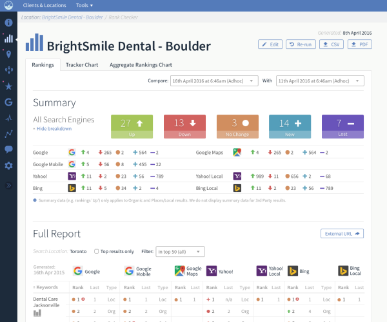Image resolution: width=387 pixels, height=322 pixels.
Task: Click Dental Care Jacksonville keyword
Action: pos(46,302)
